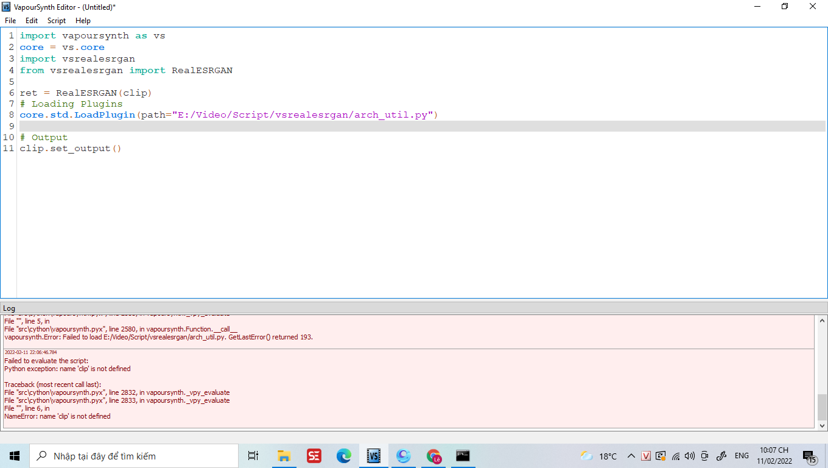The height and width of the screenshot is (468, 828).
Task: Click the 'Failed to evaluate the script:' log line
Action: click(x=46, y=361)
